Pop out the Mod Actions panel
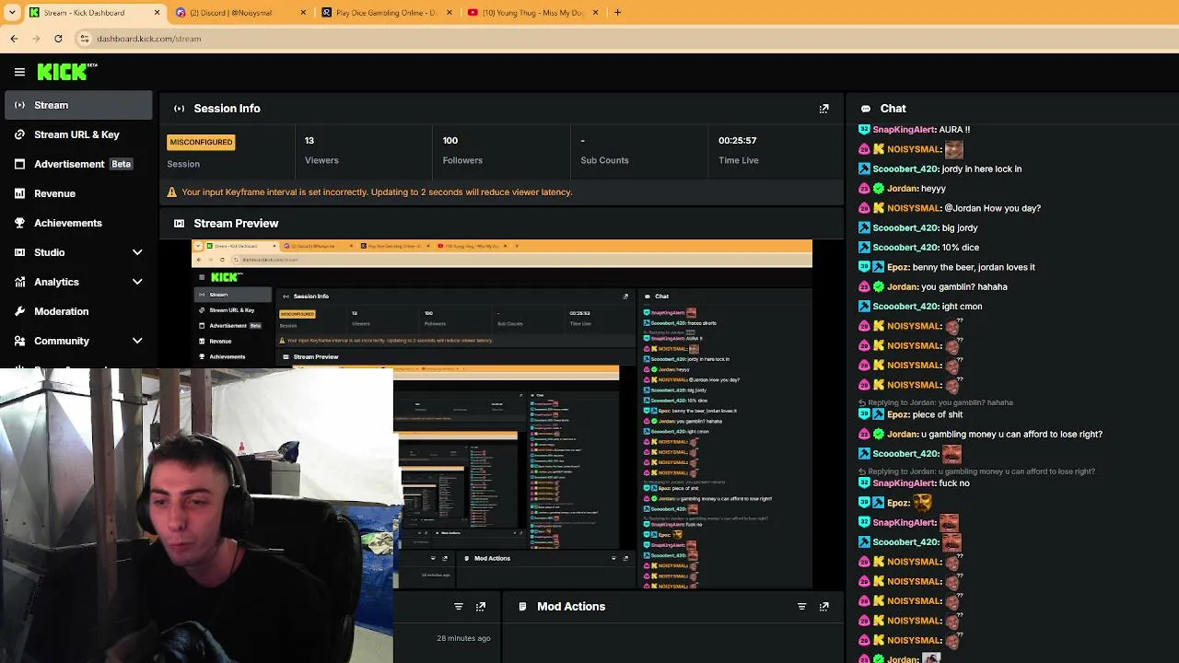This screenshot has height=663, width=1179. pos(823,607)
